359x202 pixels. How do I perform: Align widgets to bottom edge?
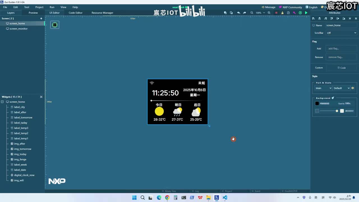tap(344, 19)
